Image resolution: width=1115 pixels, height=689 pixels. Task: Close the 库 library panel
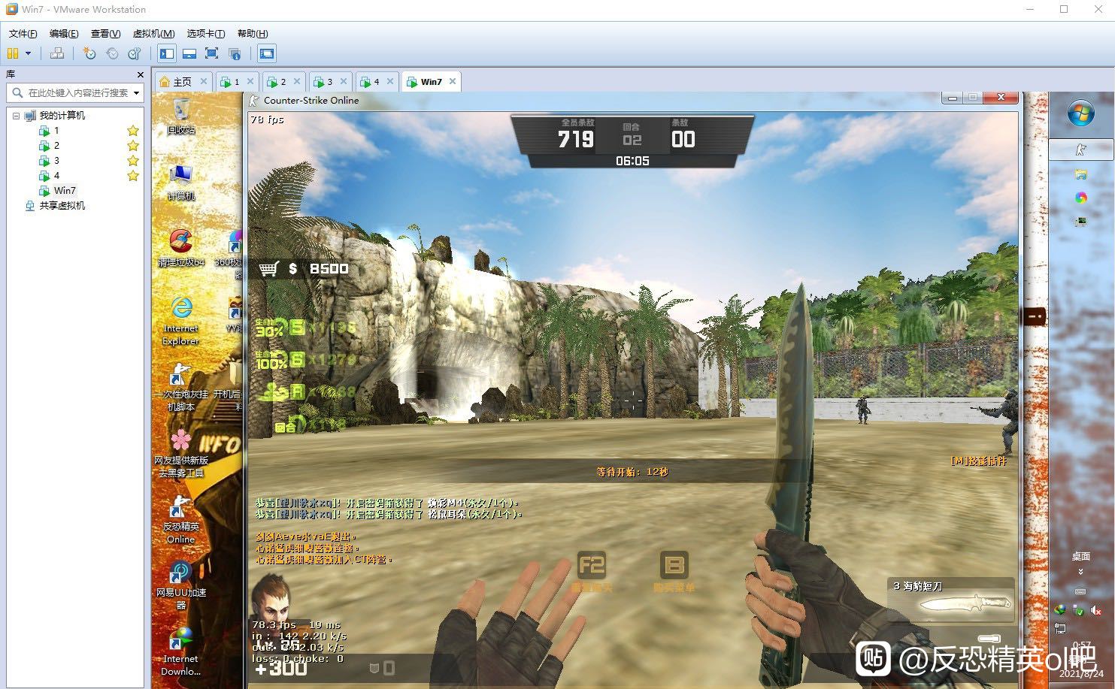click(x=140, y=74)
